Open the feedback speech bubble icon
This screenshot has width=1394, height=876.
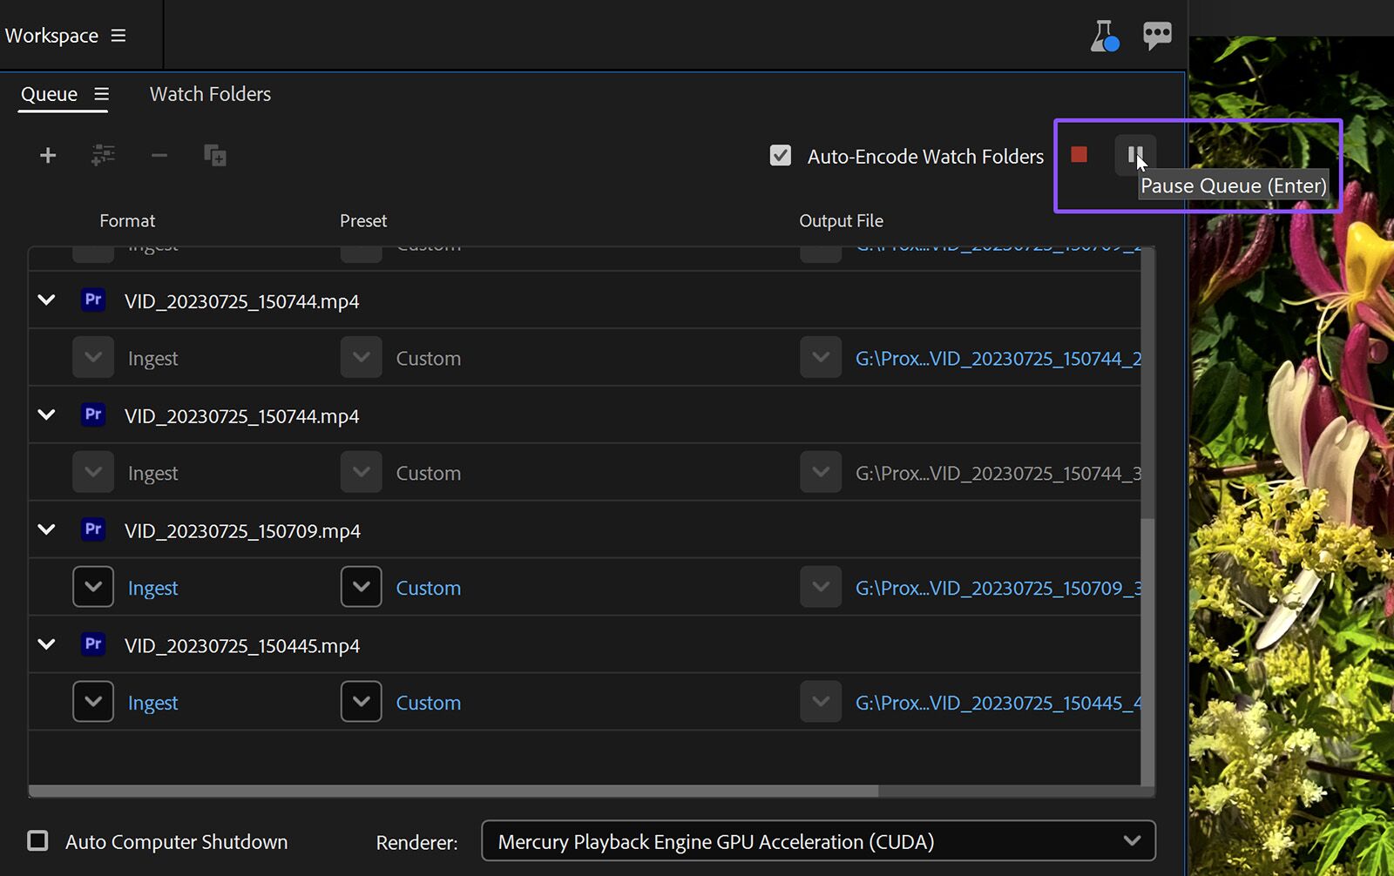click(x=1157, y=36)
